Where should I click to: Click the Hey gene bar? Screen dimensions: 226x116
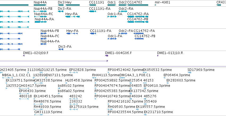(72, 5)
